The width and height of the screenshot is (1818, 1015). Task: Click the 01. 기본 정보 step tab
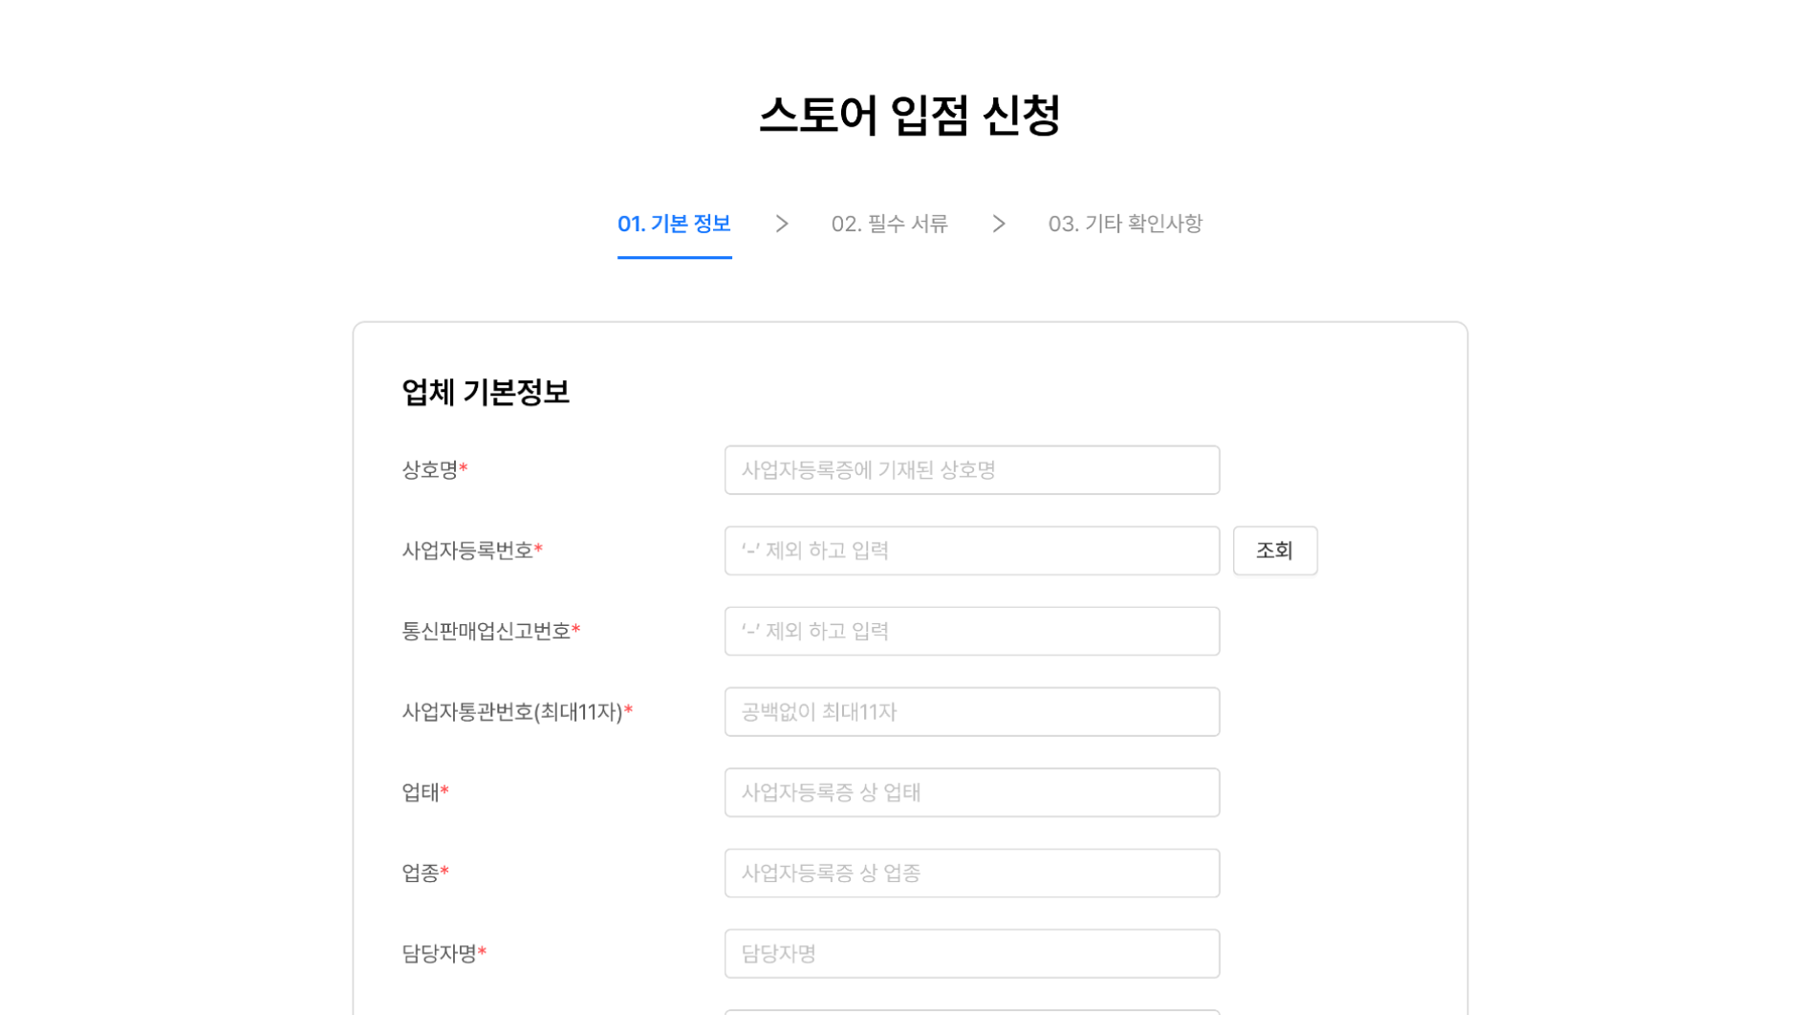coord(674,224)
